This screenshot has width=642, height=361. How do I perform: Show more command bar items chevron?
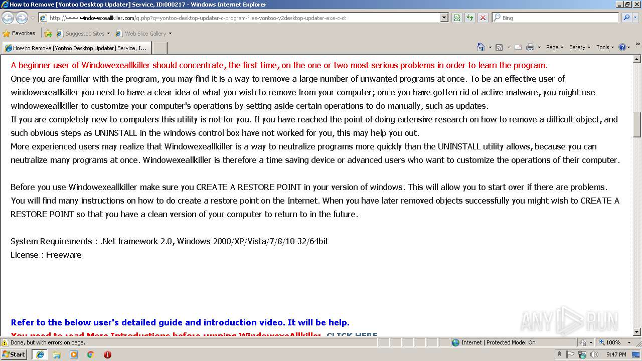click(x=638, y=45)
